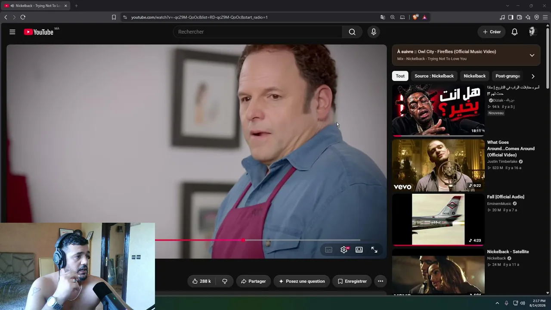Open the 'Fall [Official Audio]' title
The width and height of the screenshot is (551, 310).
pos(506,197)
